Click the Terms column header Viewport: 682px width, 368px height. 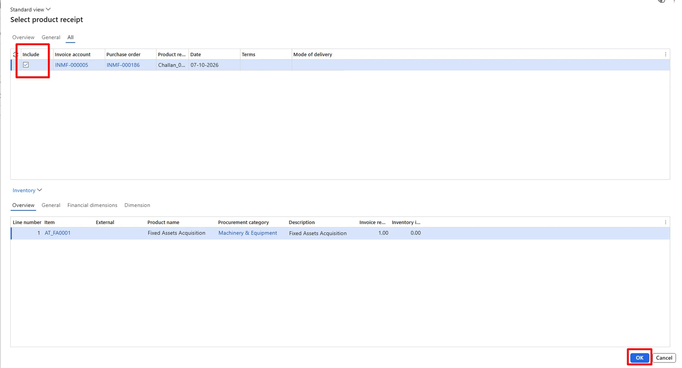pyautogui.click(x=249, y=55)
